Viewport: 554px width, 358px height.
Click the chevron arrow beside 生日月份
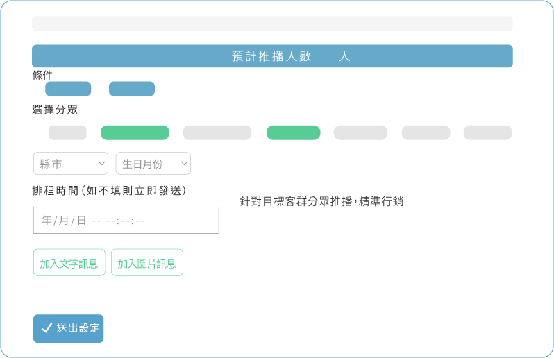pos(184,164)
